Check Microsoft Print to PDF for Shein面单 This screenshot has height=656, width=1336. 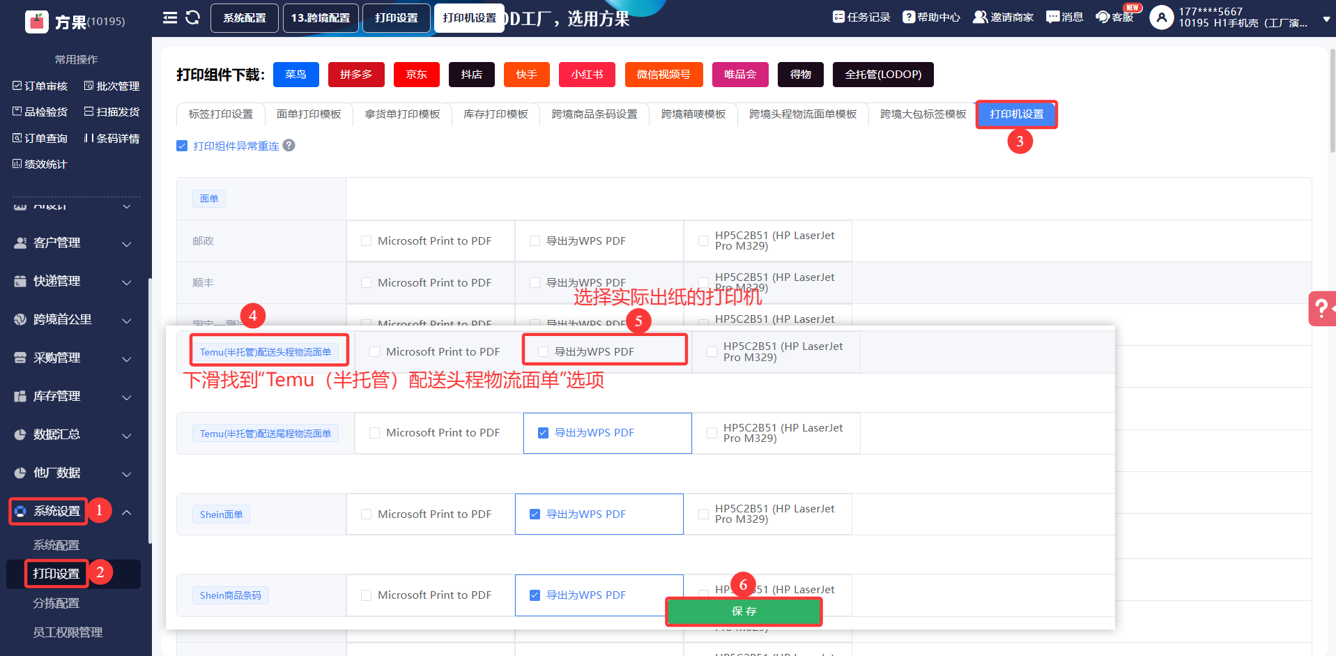click(x=366, y=514)
